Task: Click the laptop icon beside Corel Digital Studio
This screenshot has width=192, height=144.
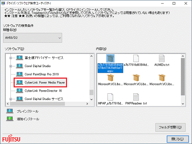Action: pyautogui.click(x=20, y=66)
